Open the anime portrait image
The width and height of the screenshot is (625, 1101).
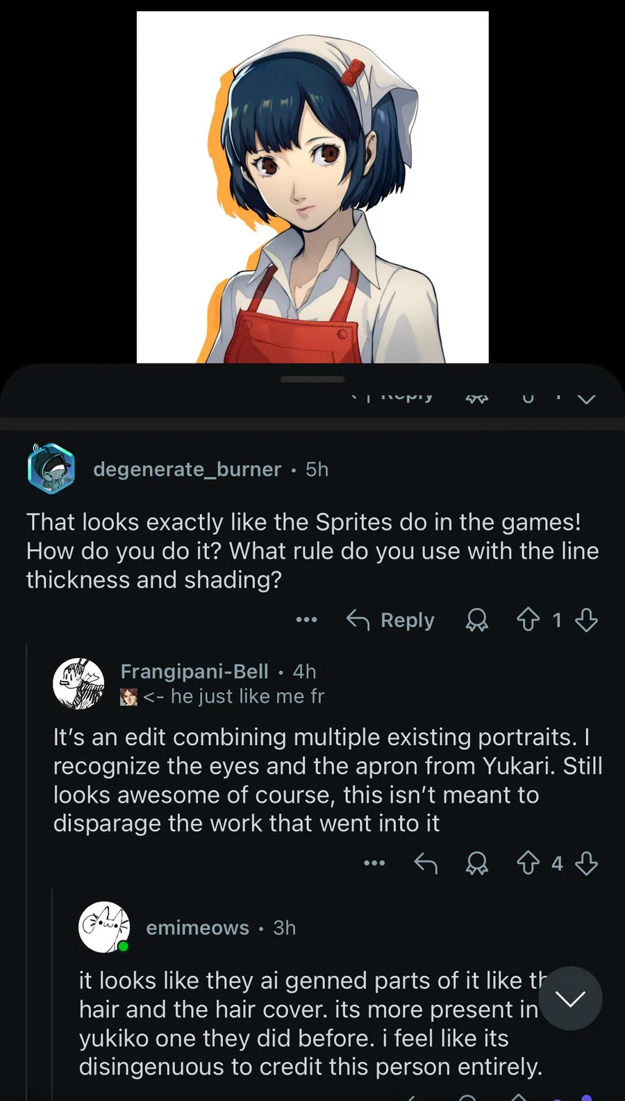pyautogui.click(x=312, y=186)
